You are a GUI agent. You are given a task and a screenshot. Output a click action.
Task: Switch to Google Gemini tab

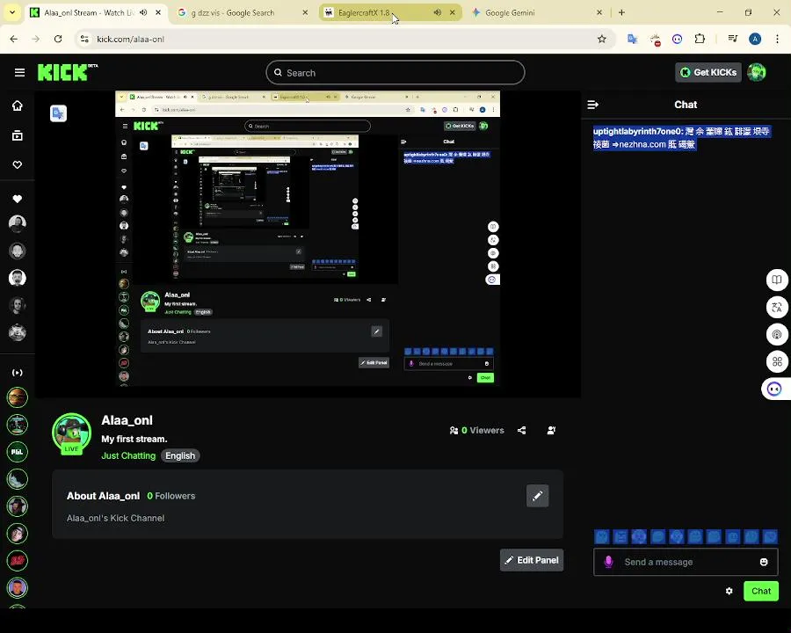[536, 12]
